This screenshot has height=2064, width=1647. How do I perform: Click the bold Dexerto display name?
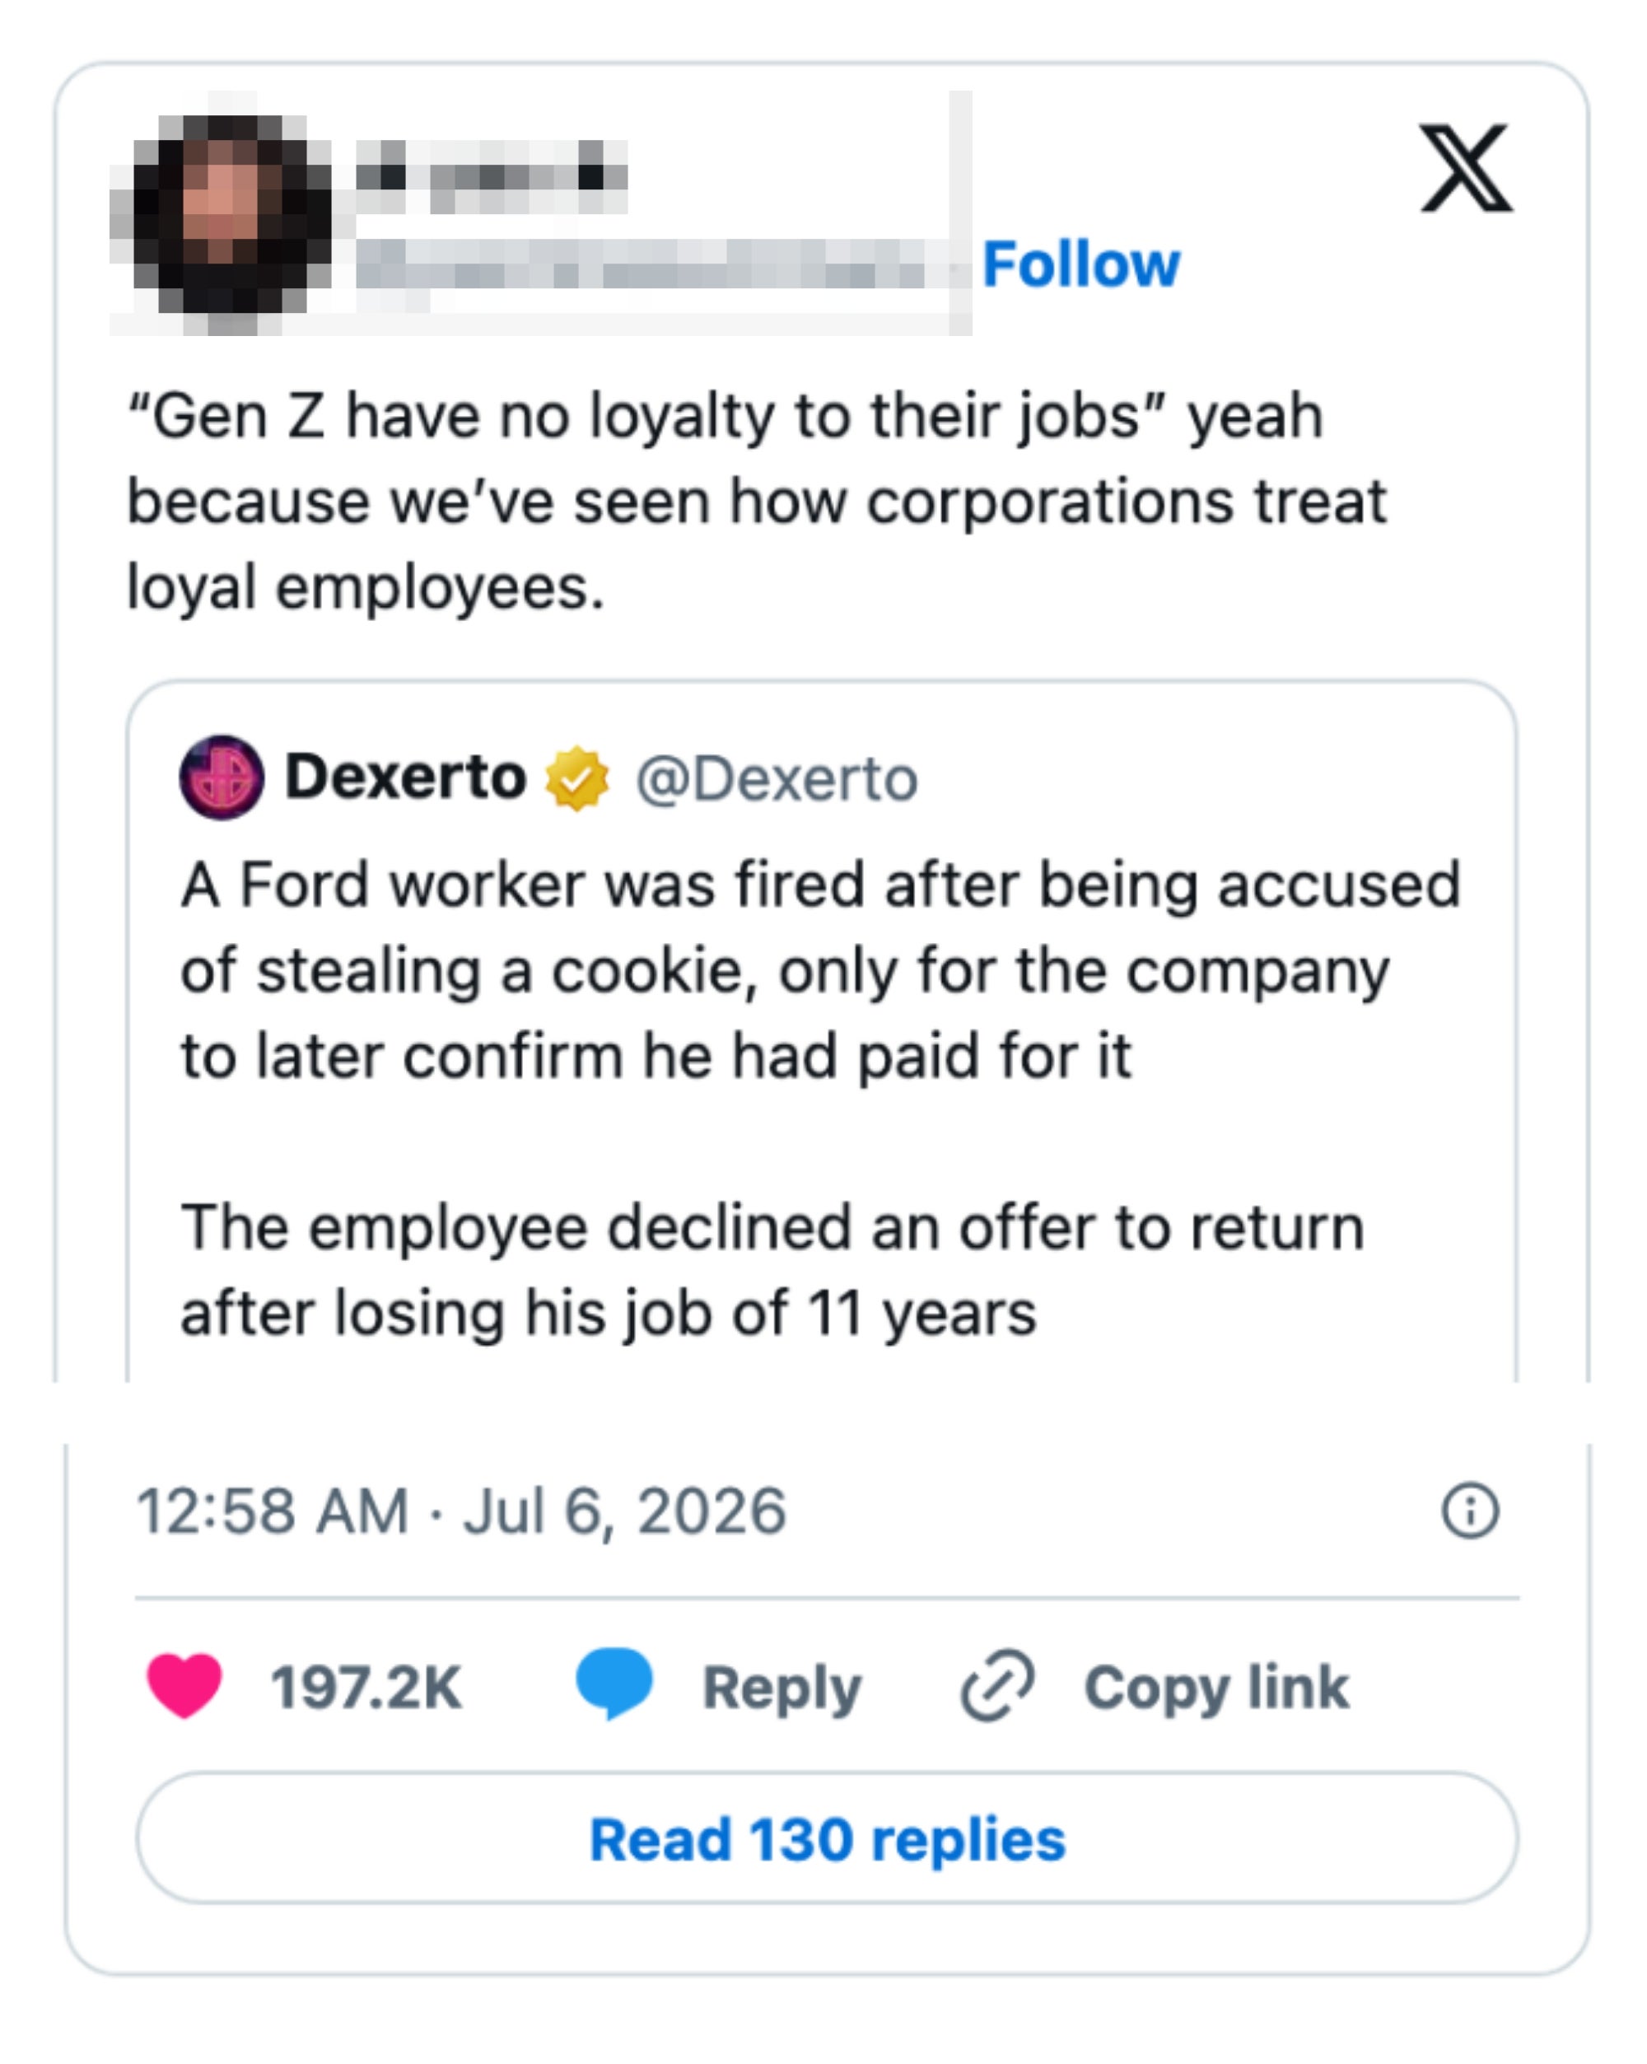click(406, 777)
